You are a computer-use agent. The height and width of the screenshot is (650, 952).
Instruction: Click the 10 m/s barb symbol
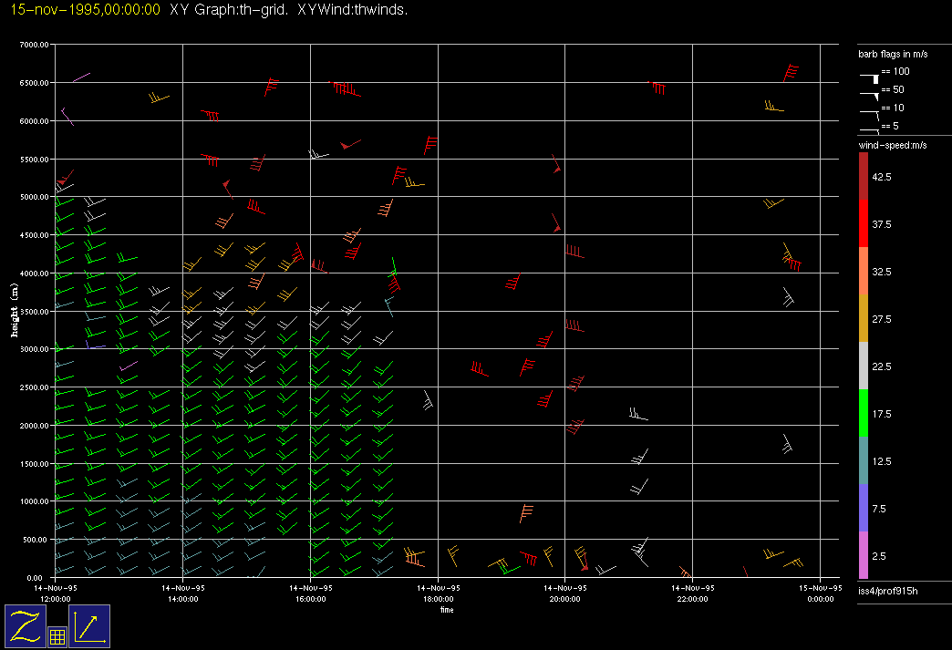pyautogui.click(x=871, y=112)
